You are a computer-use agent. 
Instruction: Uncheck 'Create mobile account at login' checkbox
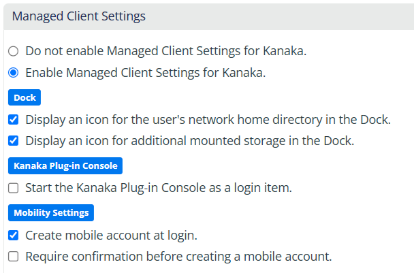[14, 236]
